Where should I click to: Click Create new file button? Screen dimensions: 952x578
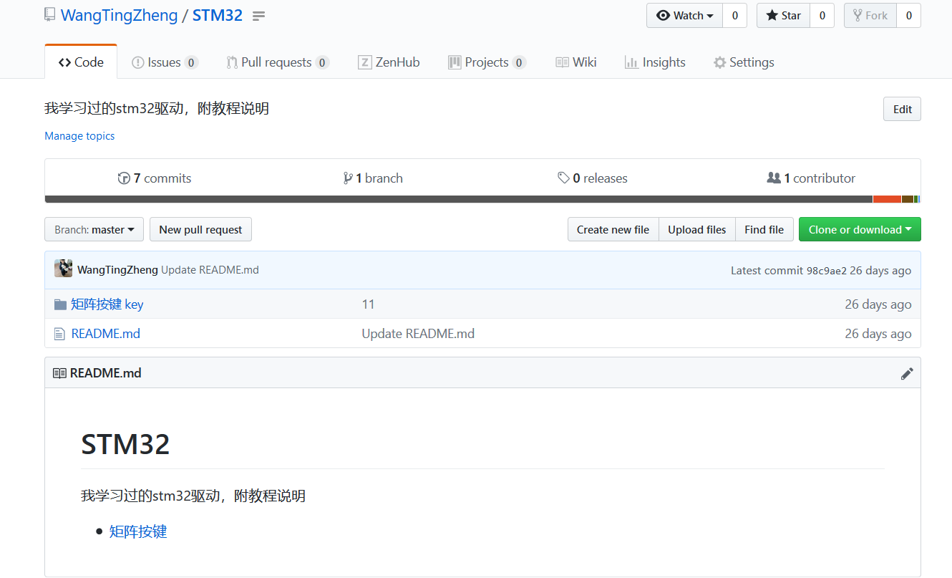click(x=613, y=229)
